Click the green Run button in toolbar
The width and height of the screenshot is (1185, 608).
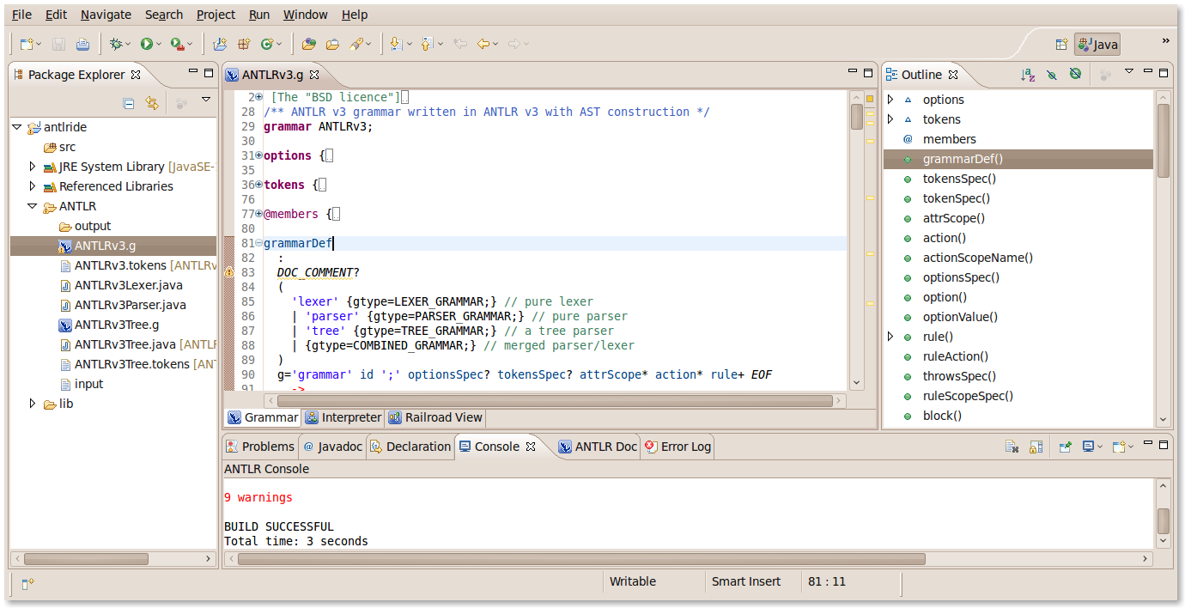(x=147, y=44)
